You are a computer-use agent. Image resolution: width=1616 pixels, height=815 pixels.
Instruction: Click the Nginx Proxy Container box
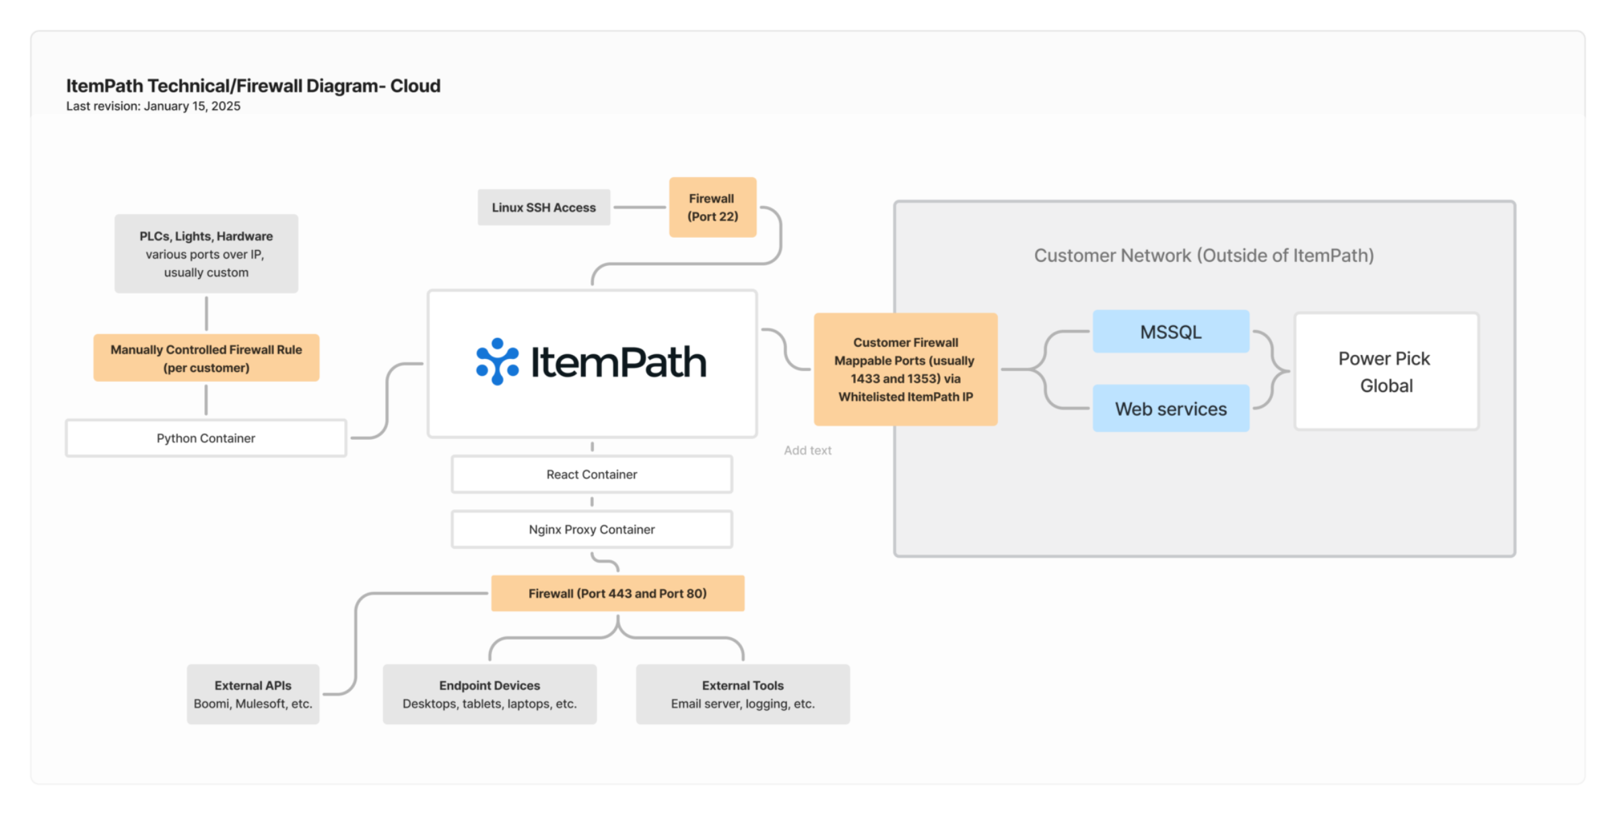pyautogui.click(x=592, y=529)
